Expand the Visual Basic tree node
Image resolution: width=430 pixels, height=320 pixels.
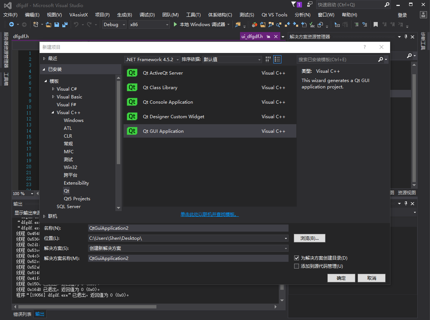53,97
